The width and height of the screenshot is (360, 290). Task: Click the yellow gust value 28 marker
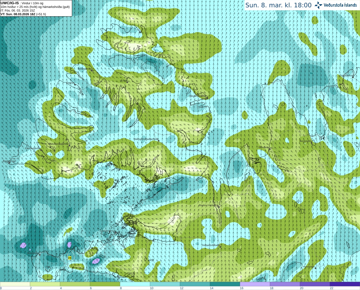pyautogui.click(x=70, y=258)
